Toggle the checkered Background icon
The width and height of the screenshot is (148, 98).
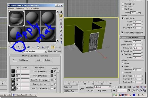[61, 20]
